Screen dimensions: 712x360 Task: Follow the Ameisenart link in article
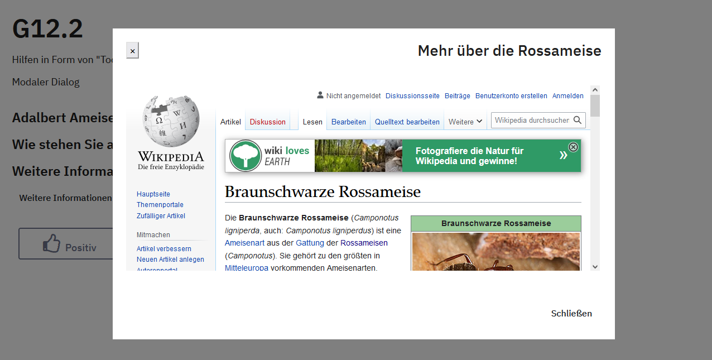[x=244, y=243]
